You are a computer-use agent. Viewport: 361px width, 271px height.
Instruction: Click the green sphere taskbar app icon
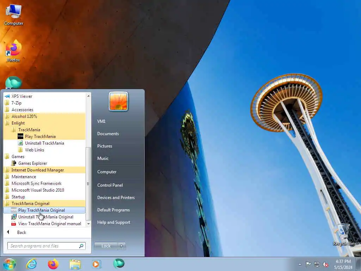[x=119, y=263]
